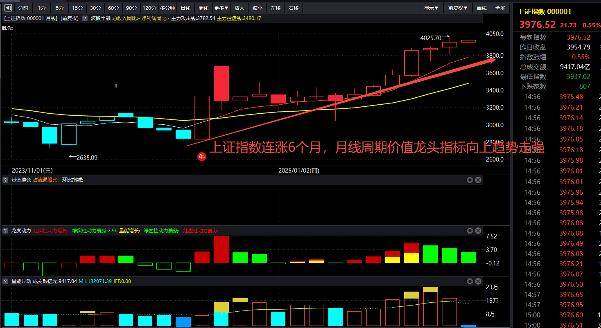
Task: Activate the 画线 drawing tool
Action: tap(482, 8)
